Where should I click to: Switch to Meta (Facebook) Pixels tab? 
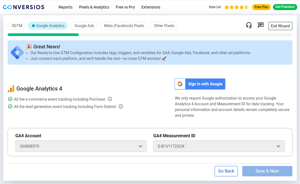point(123,26)
